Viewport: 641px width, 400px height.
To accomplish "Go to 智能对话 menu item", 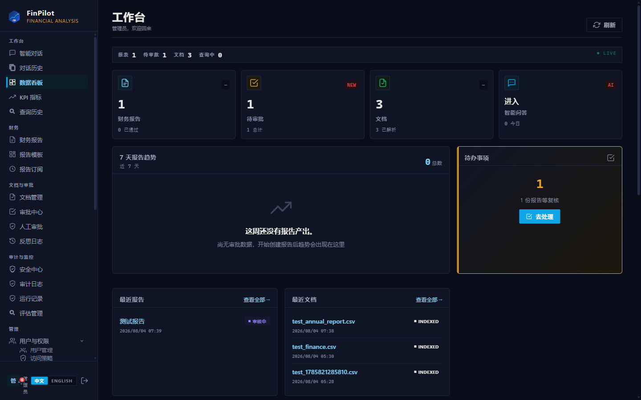I will (x=47, y=53).
